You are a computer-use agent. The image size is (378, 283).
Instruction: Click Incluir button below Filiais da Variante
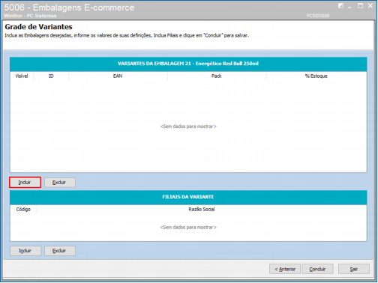(x=25, y=251)
